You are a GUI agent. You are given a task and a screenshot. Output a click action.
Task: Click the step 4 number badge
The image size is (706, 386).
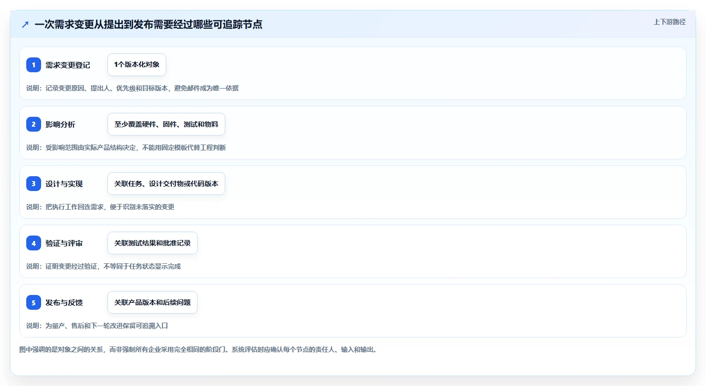(x=34, y=243)
